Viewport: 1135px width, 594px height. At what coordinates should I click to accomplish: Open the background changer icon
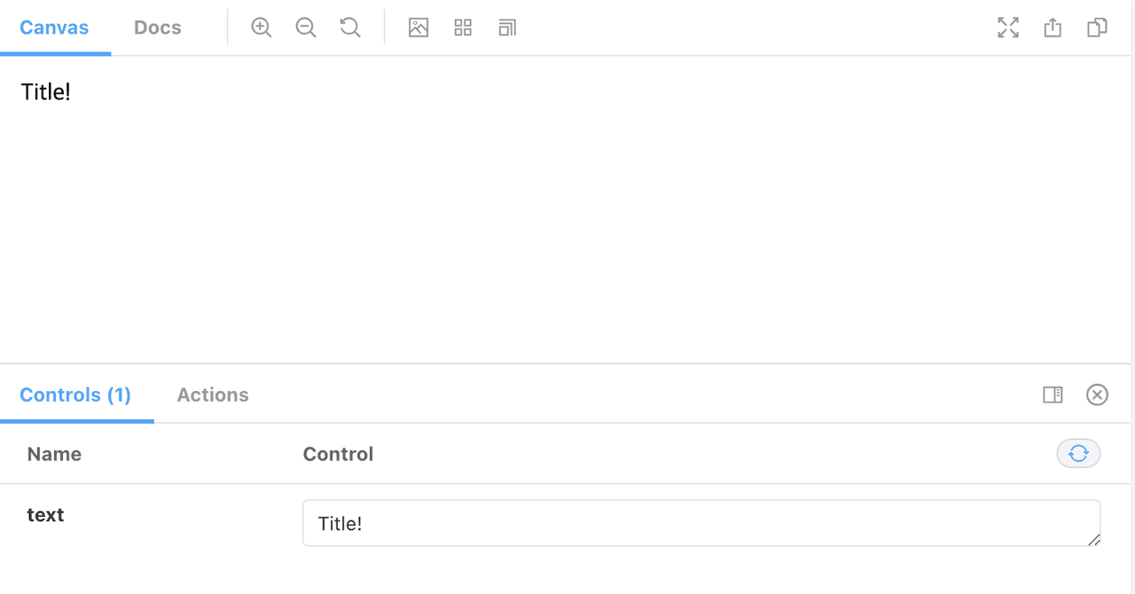(x=419, y=27)
